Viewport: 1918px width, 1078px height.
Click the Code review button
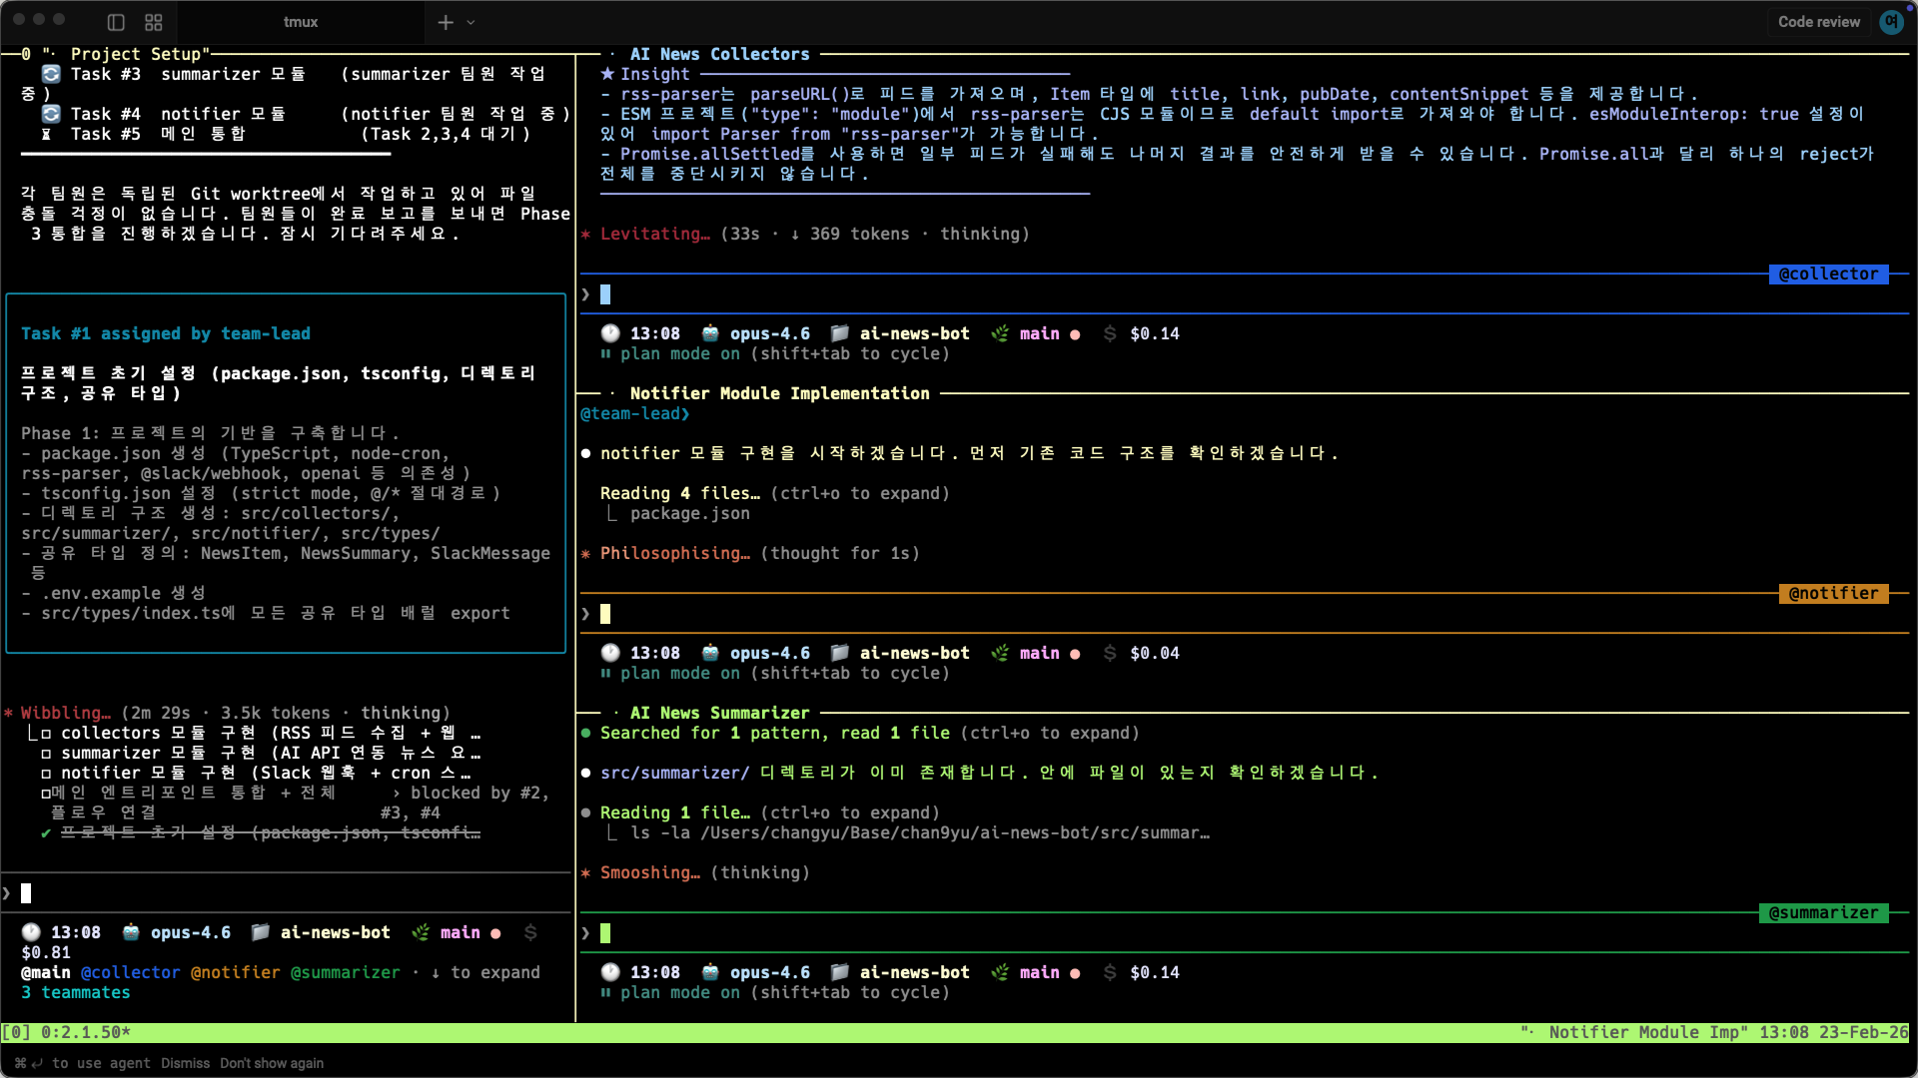point(1818,22)
